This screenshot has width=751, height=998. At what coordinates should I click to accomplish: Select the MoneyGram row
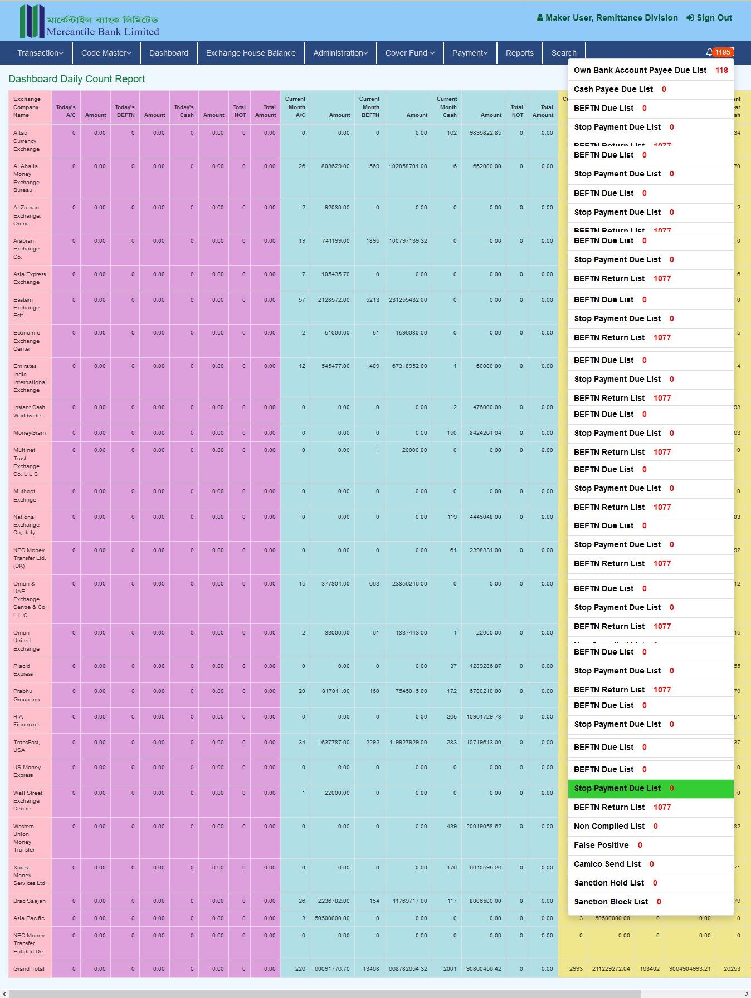(x=30, y=433)
